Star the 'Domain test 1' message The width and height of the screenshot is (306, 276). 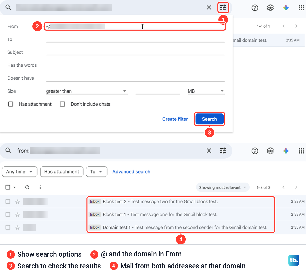(x=17, y=227)
